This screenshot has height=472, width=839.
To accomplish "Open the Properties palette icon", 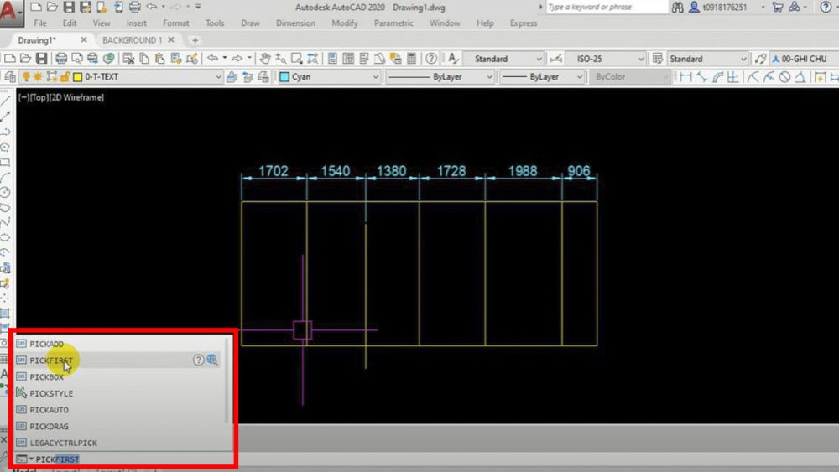I will (332, 58).
